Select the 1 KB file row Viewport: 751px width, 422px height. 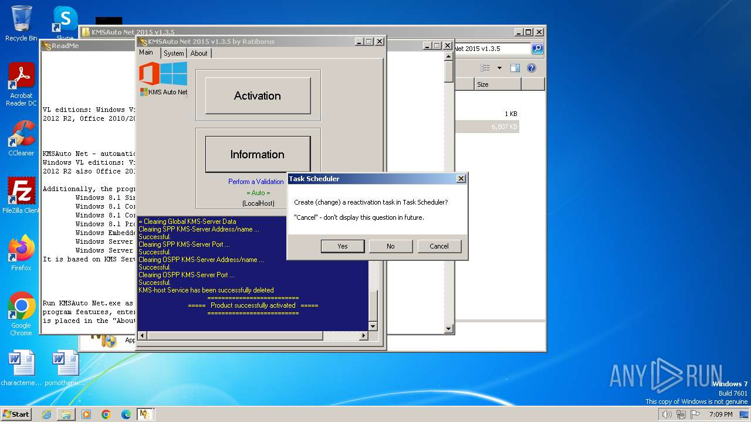[x=487, y=114]
